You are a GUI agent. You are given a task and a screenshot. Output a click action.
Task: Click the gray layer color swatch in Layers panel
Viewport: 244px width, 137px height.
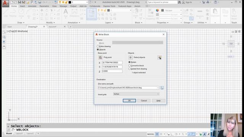click(109, 10)
